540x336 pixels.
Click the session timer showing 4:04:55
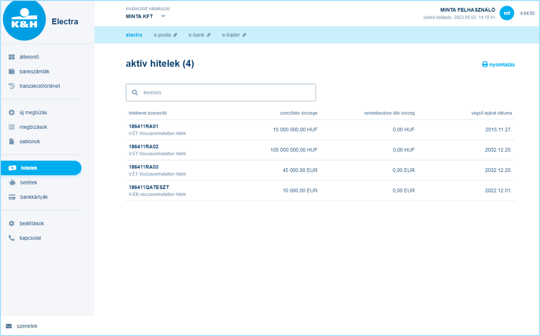(528, 13)
